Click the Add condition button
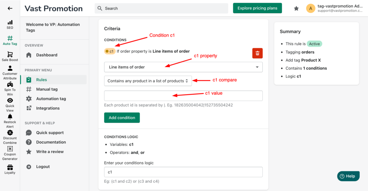The width and height of the screenshot is (368, 191). (122, 118)
